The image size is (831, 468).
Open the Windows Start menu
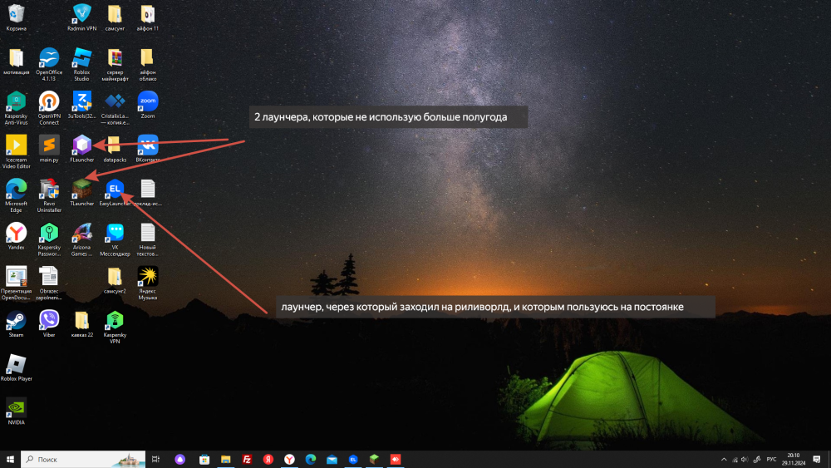[x=10, y=459]
